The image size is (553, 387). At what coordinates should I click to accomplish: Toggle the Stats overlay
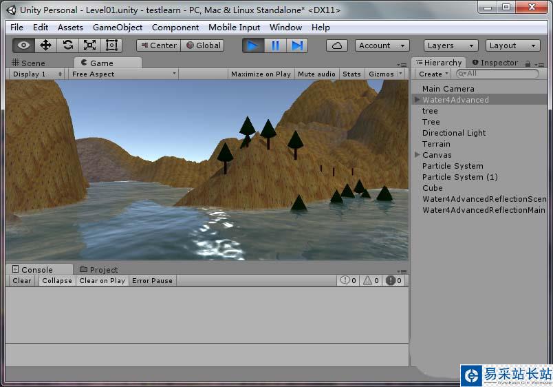click(x=351, y=74)
